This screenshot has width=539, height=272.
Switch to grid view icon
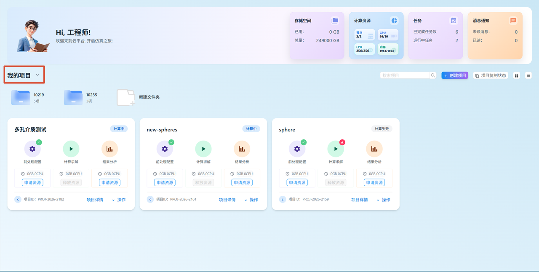tap(517, 75)
